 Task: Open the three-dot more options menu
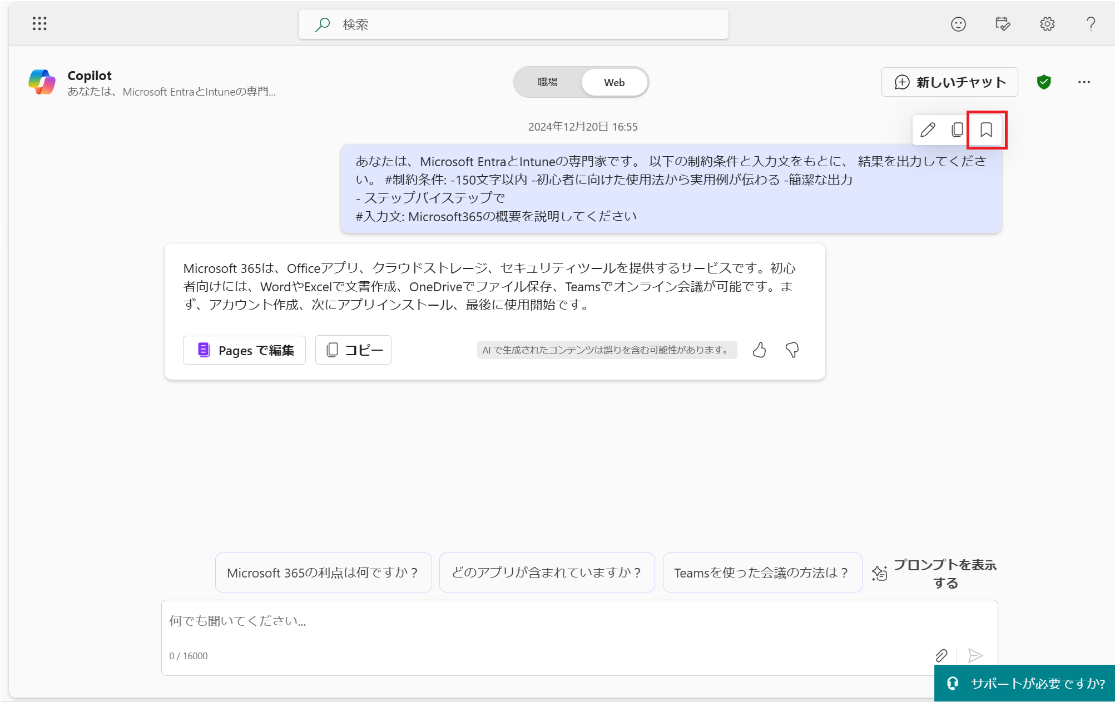click(1084, 82)
